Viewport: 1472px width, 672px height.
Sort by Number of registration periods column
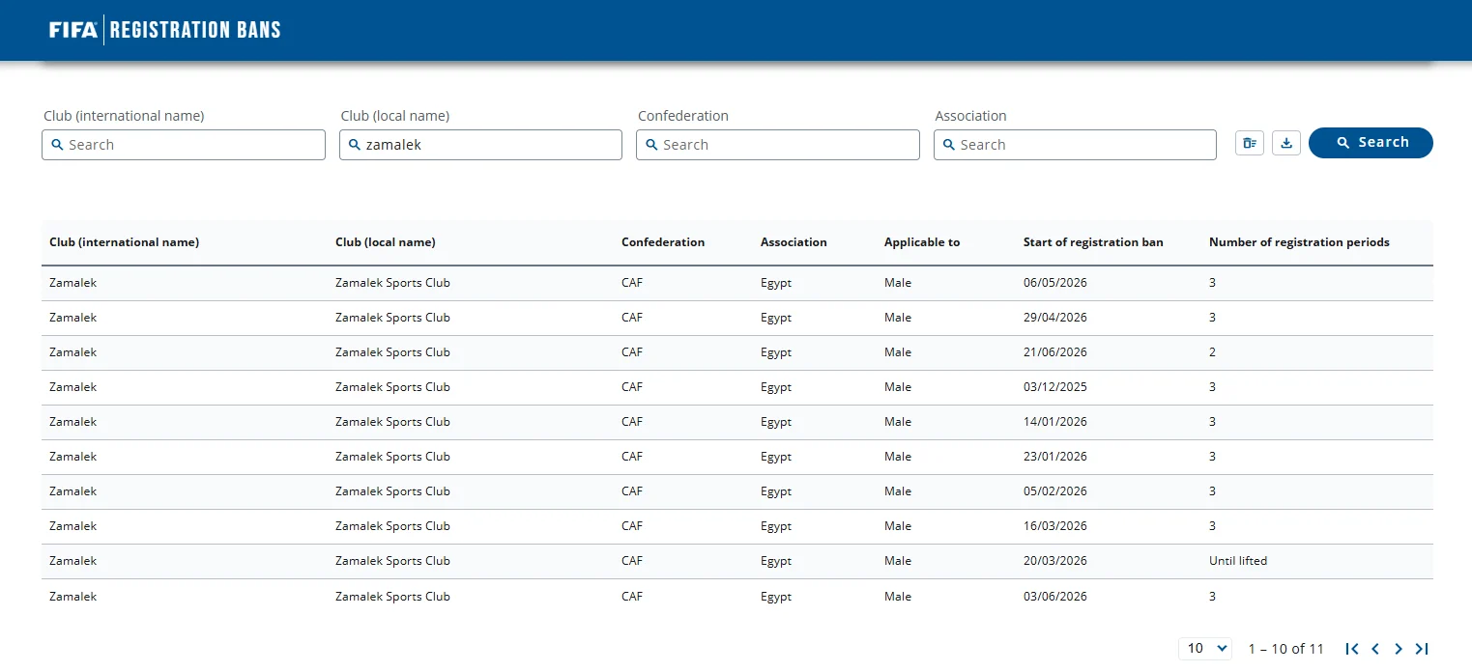(x=1299, y=242)
